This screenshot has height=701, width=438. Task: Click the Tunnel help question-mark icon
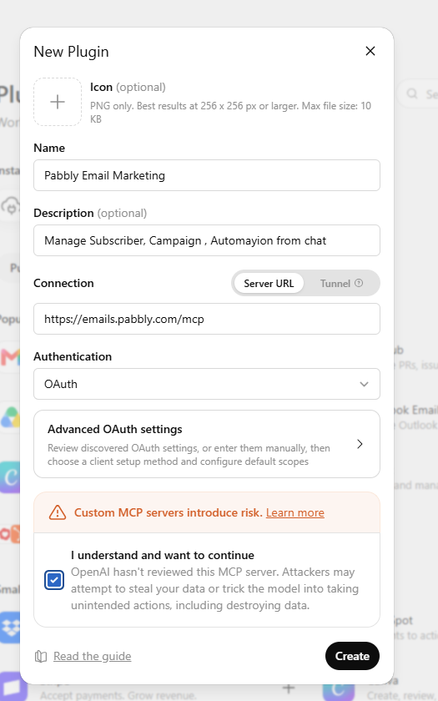pyautogui.click(x=359, y=283)
